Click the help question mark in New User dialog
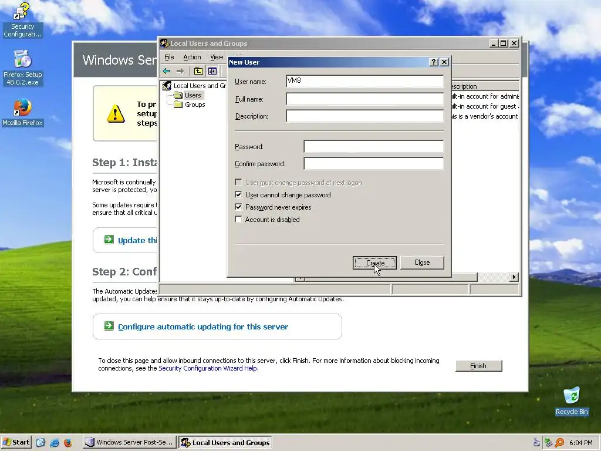Viewport: 601px width, 451px height. [x=434, y=62]
